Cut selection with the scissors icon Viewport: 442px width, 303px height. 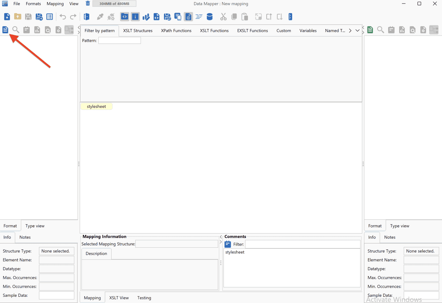(223, 17)
